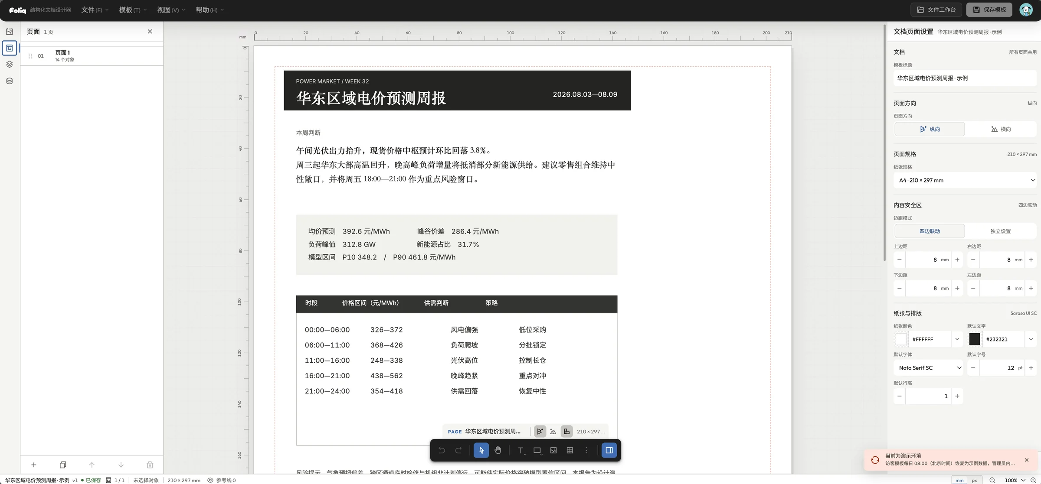Toggle the right side panel button
The image size is (1041, 484).
point(609,450)
